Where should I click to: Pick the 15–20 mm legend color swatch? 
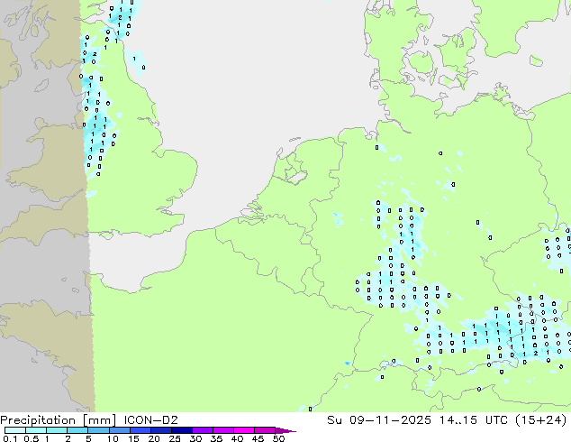[140, 430]
